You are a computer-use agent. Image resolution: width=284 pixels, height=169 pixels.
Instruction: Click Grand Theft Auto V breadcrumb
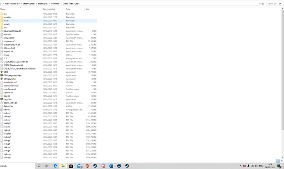(71, 4)
